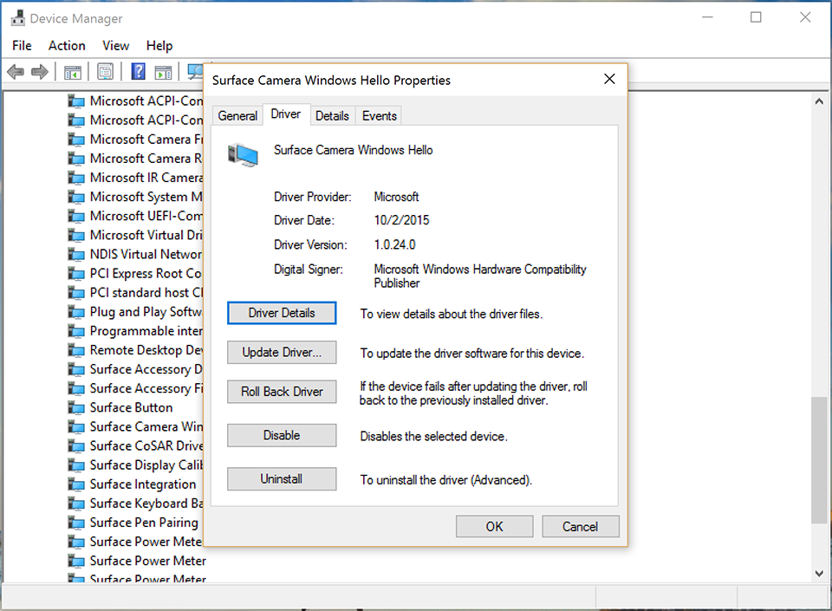Click the blue Help question mark icon
The image size is (832, 611).
click(138, 71)
